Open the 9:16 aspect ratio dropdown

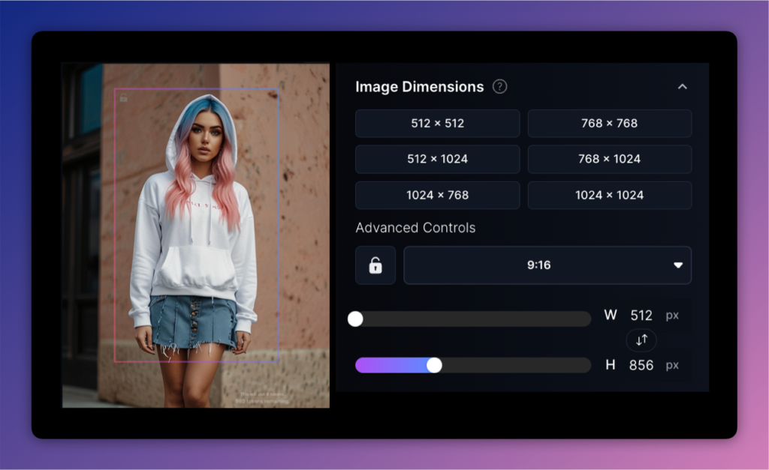(x=547, y=265)
